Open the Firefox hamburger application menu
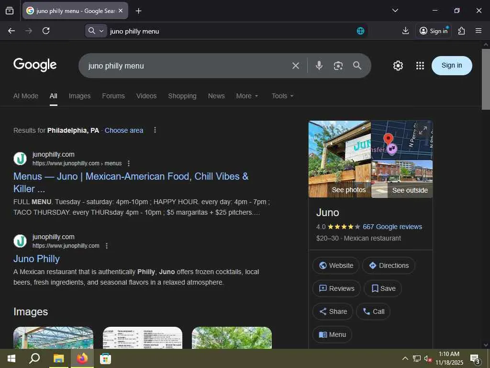This screenshot has width=490, height=368. (478, 31)
